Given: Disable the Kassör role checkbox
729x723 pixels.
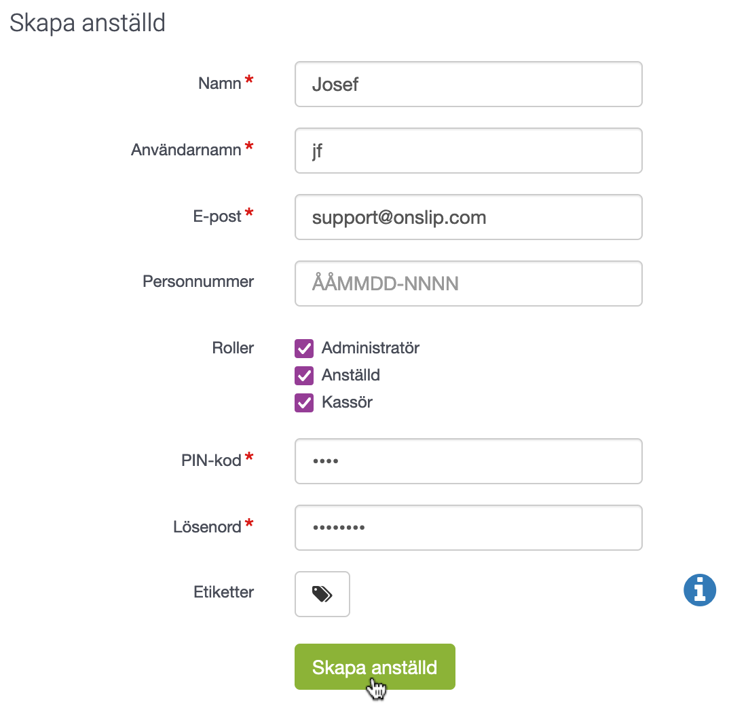Looking at the screenshot, I should coord(304,402).
